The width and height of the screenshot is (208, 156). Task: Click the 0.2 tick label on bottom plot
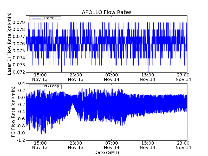pyautogui.click(x=22, y=91)
